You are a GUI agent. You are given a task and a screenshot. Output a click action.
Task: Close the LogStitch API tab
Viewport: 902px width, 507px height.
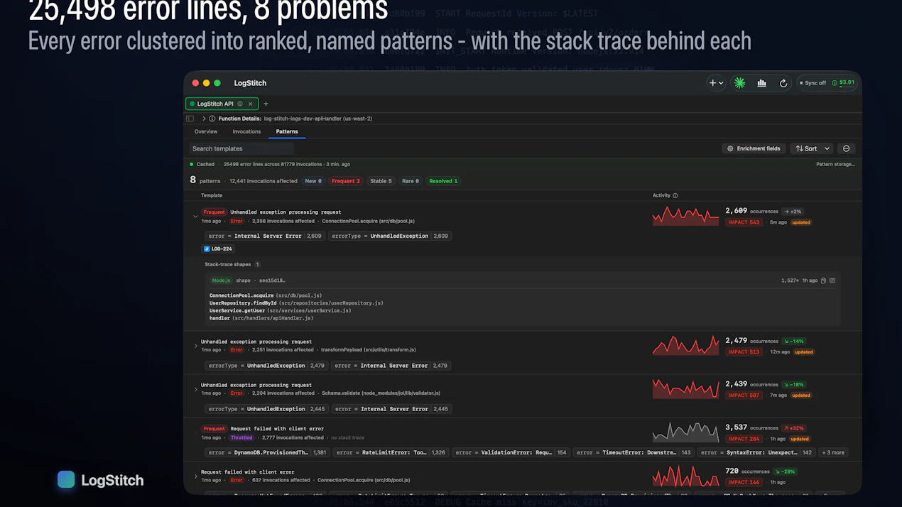point(250,104)
